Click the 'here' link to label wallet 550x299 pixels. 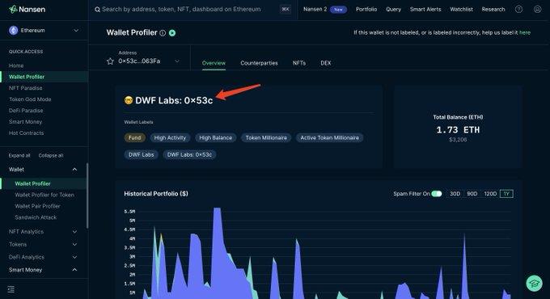click(x=525, y=32)
